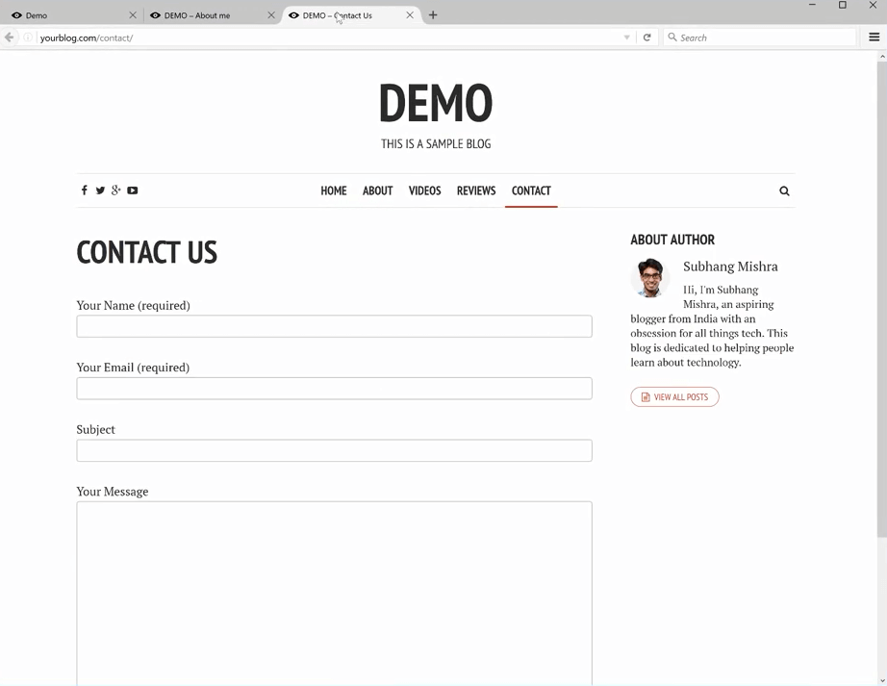Open the Facebook social icon
The width and height of the screenshot is (887, 686).
point(85,191)
